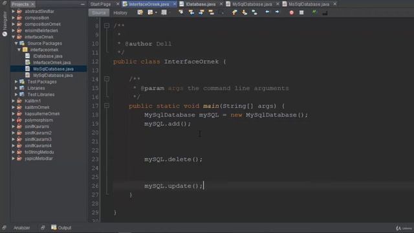Switch to Source view button
The width and height of the screenshot is (414, 233).
click(99, 13)
